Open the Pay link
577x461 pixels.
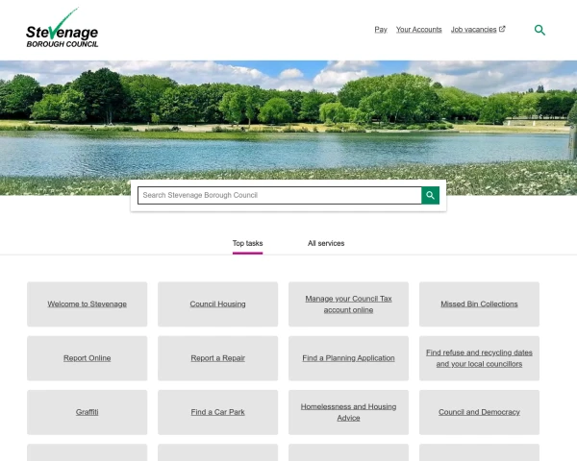click(381, 30)
